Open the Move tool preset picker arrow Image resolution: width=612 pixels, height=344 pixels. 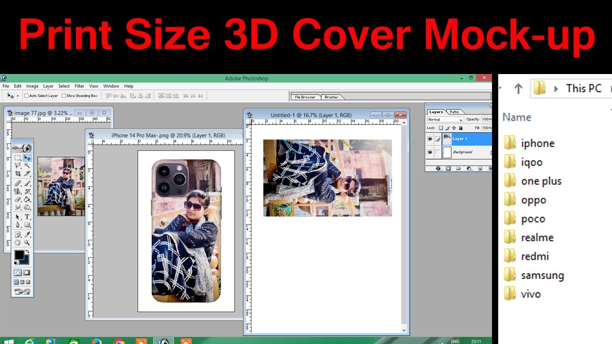point(18,96)
